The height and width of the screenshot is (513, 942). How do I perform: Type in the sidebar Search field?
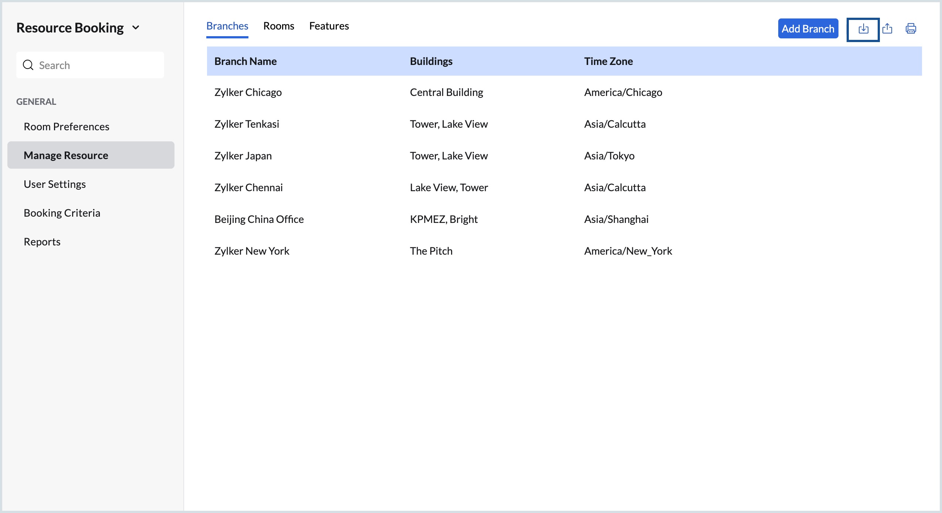coord(98,65)
